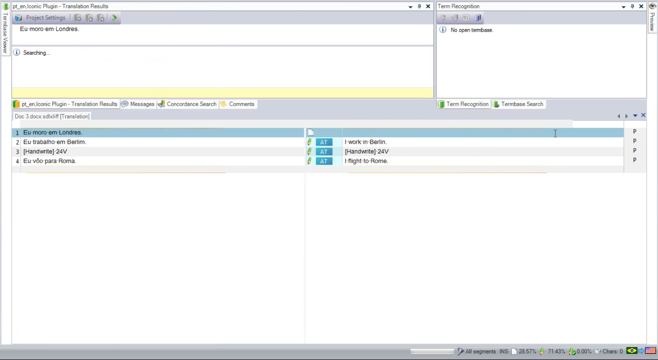
Task: Switch to the Concordance Search tab
Action: [188, 104]
